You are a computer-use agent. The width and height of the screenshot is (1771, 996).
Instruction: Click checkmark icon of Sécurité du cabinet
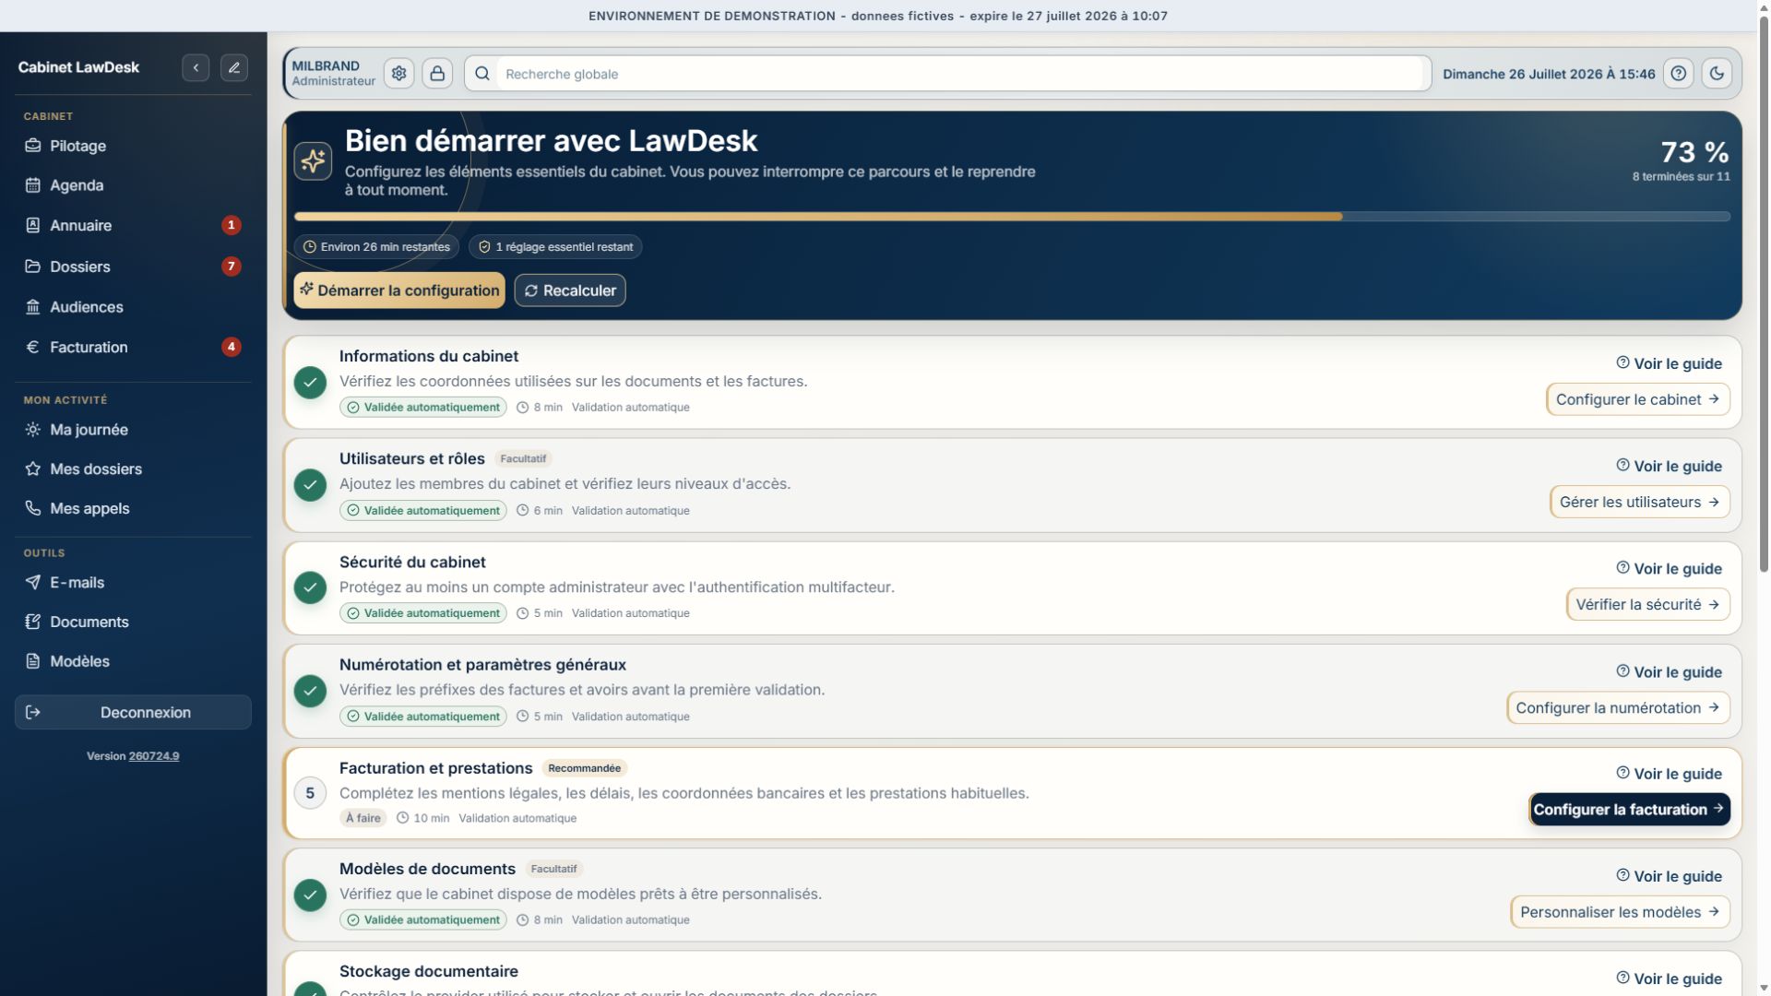310,587
